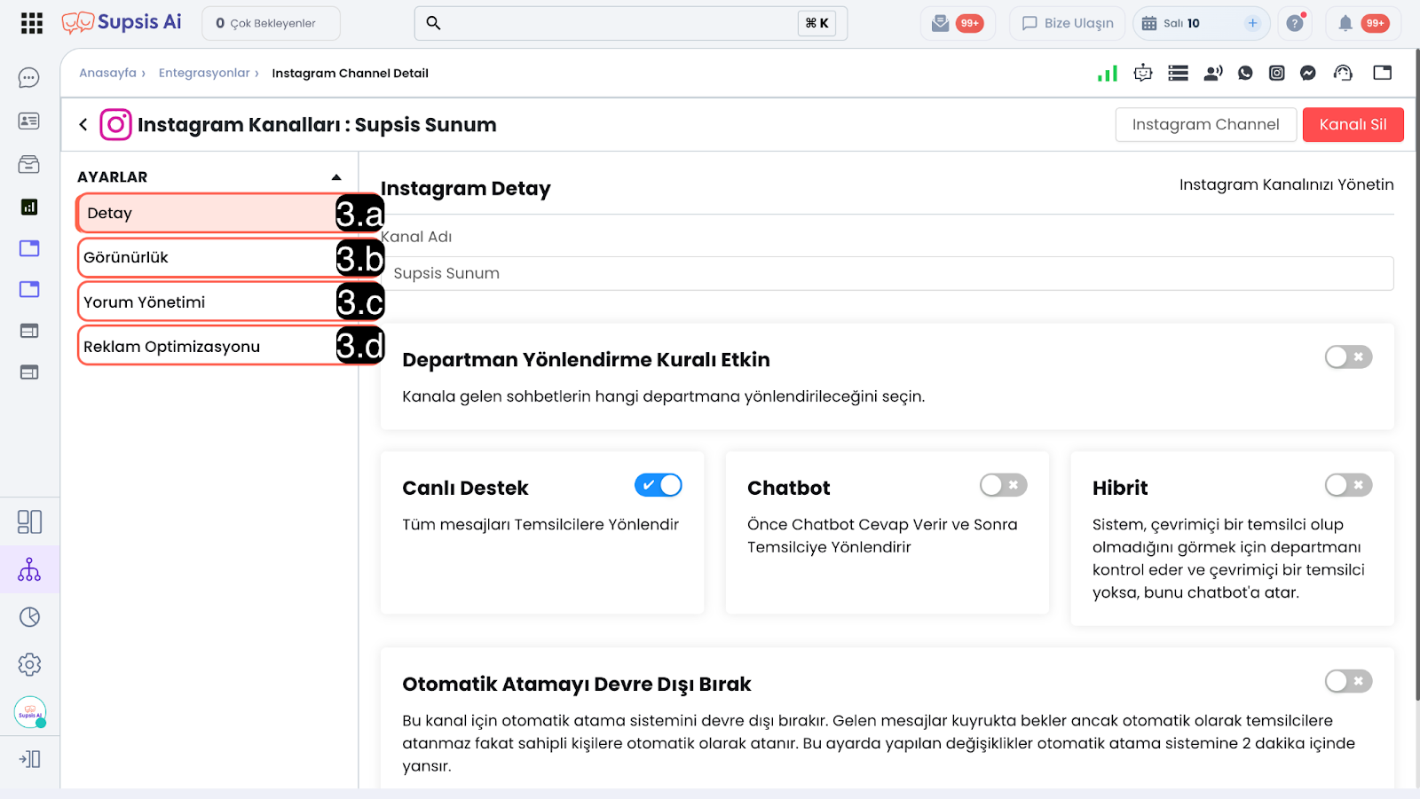Click the apps grid launcher icon
This screenshot has height=799, width=1420.
(x=32, y=23)
